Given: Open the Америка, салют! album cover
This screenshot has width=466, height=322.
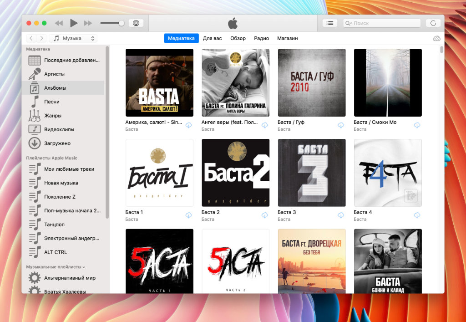Looking at the screenshot, I should pyautogui.click(x=160, y=82).
